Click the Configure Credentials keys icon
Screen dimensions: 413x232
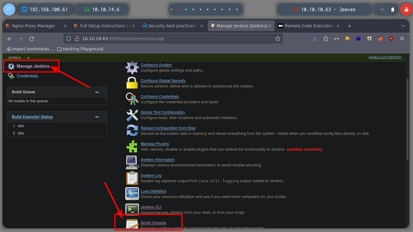coord(132,99)
